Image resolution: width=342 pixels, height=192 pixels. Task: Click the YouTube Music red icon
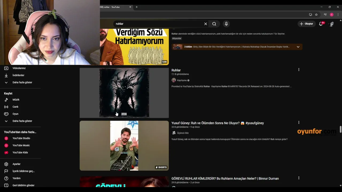(6, 145)
